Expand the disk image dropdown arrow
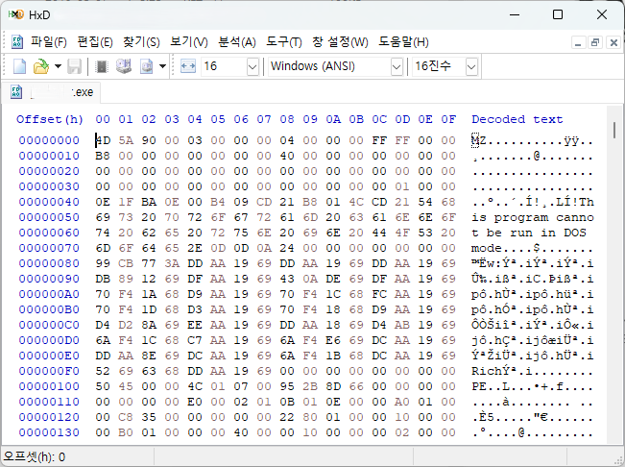 click(162, 66)
